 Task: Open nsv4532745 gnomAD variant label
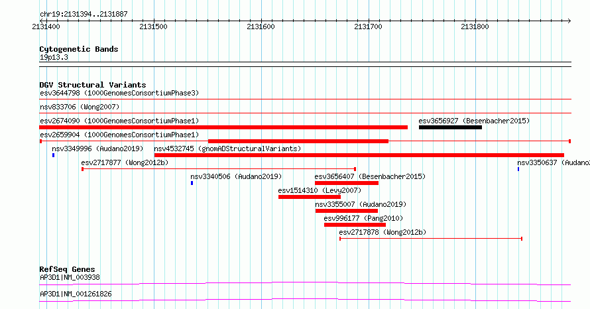(x=227, y=149)
